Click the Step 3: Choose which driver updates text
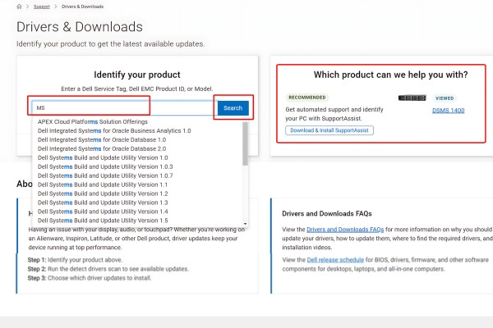The width and height of the screenshot is (493, 328). pos(90,278)
